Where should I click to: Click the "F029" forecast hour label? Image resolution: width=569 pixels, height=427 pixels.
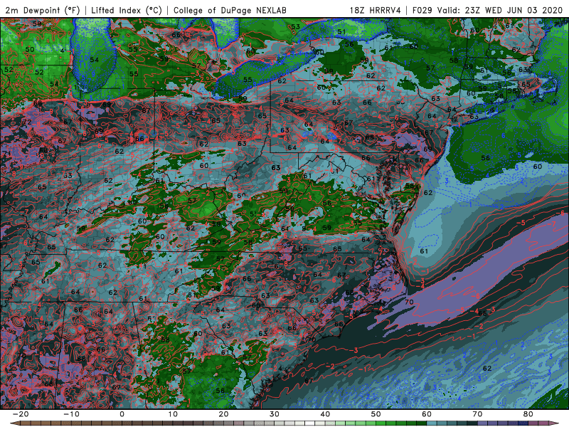(422, 10)
